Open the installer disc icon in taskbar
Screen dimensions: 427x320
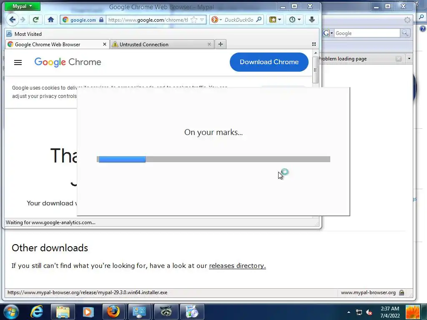point(192,312)
